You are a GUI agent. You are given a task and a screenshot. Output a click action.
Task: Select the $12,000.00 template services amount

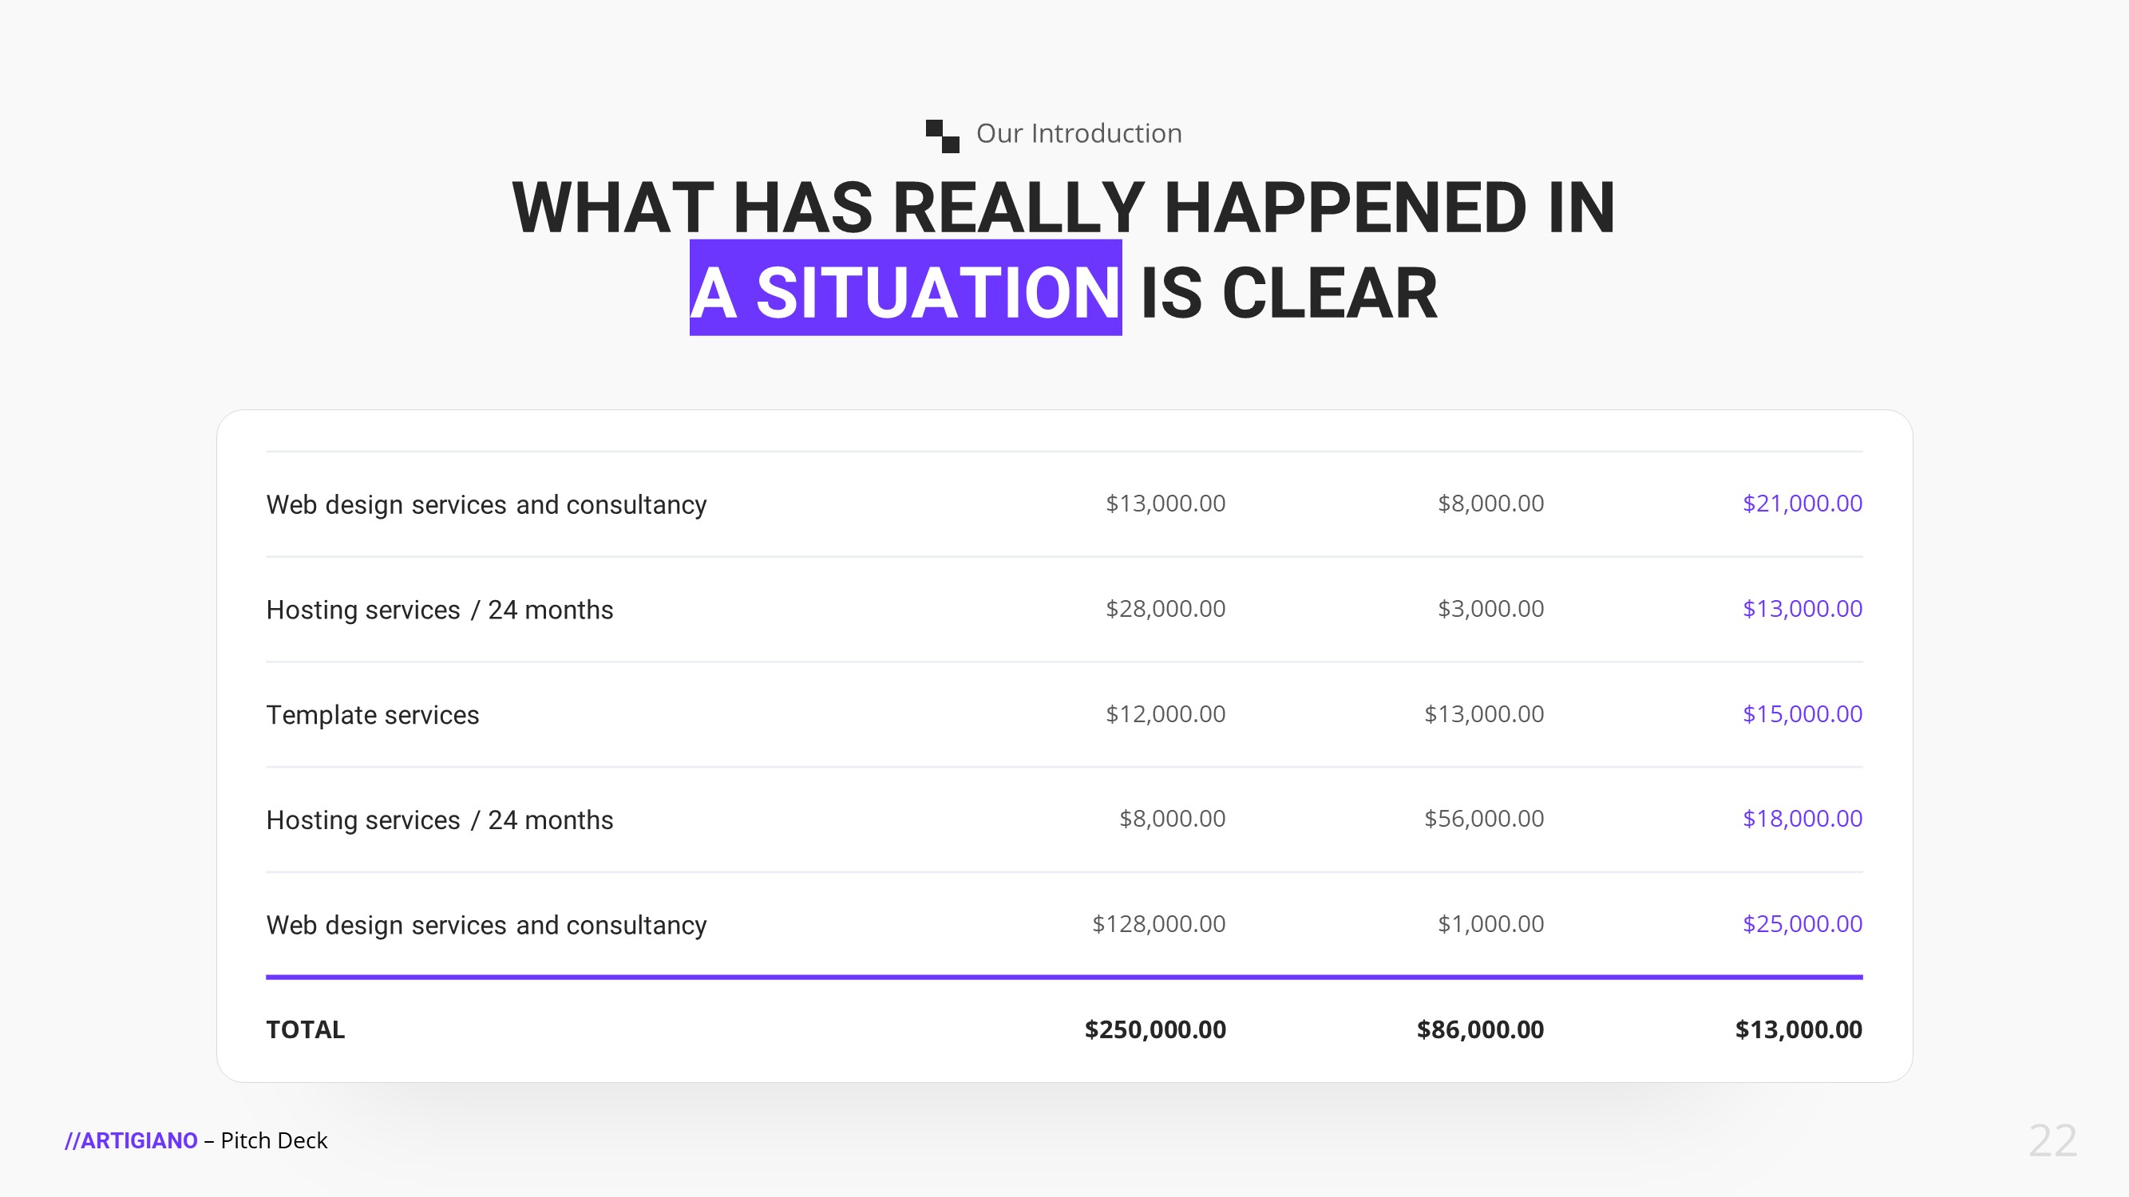[x=1165, y=713]
